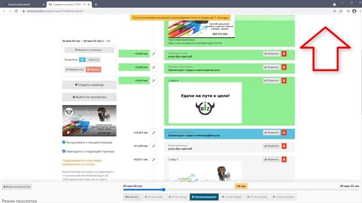The width and height of the screenshot is (362, 203).
Task: Click the +21.249 сек time label
Action: [x=140, y=146]
